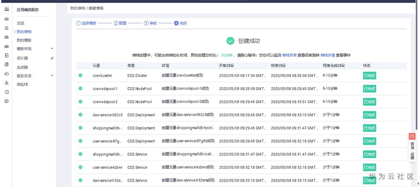Click 我的堆栈 in the breadcrumb

click(x=77, y=8)
